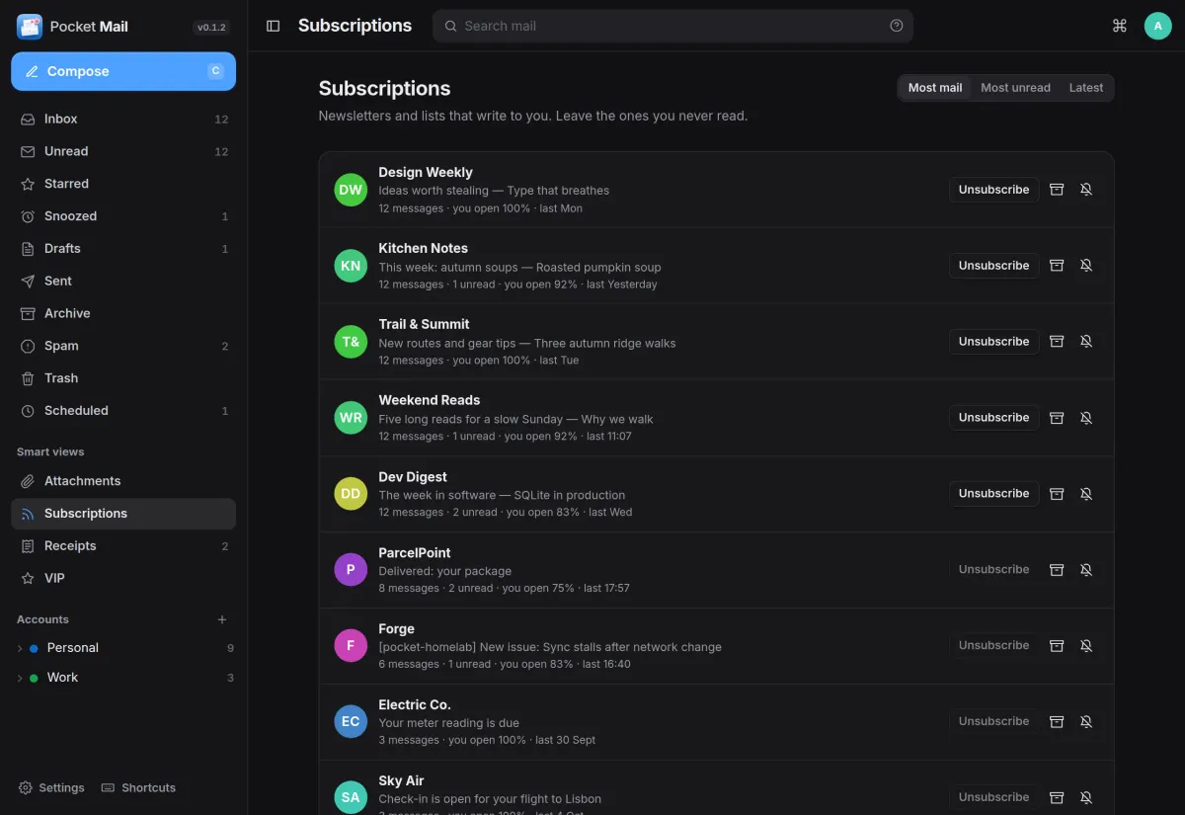Viewport: 1185px width, 815px height.
Task: Open the Drafts folder
Action: [123, 249]
